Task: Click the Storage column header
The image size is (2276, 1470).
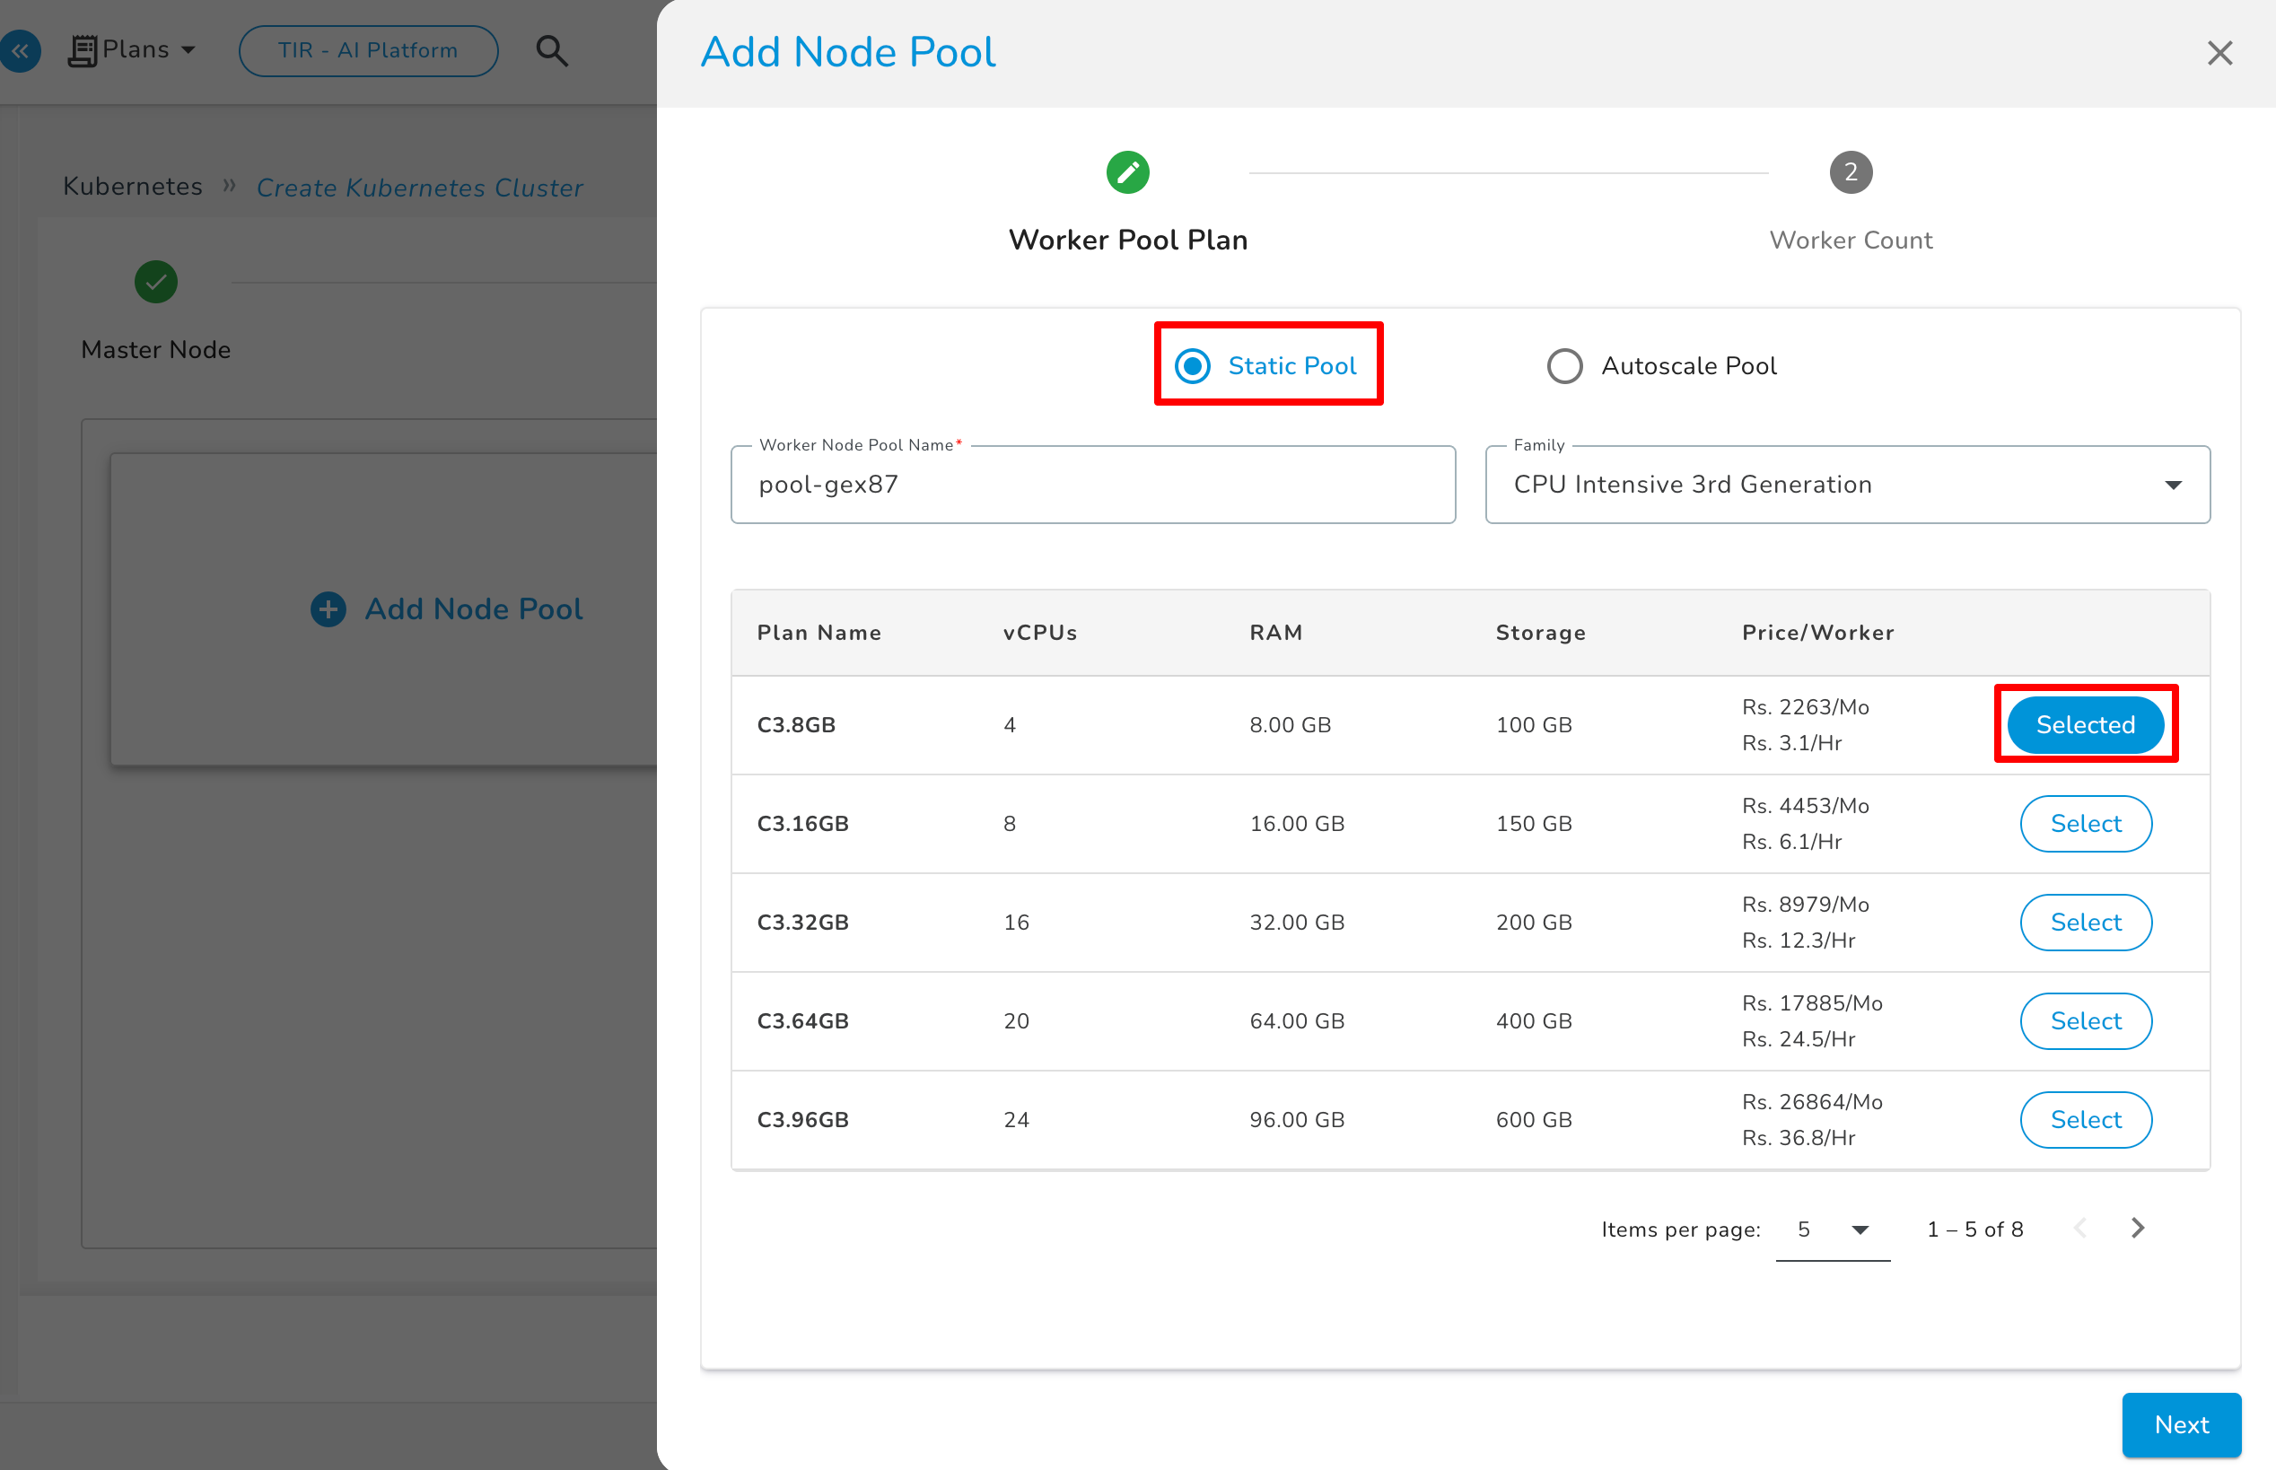Action: 1540,633
